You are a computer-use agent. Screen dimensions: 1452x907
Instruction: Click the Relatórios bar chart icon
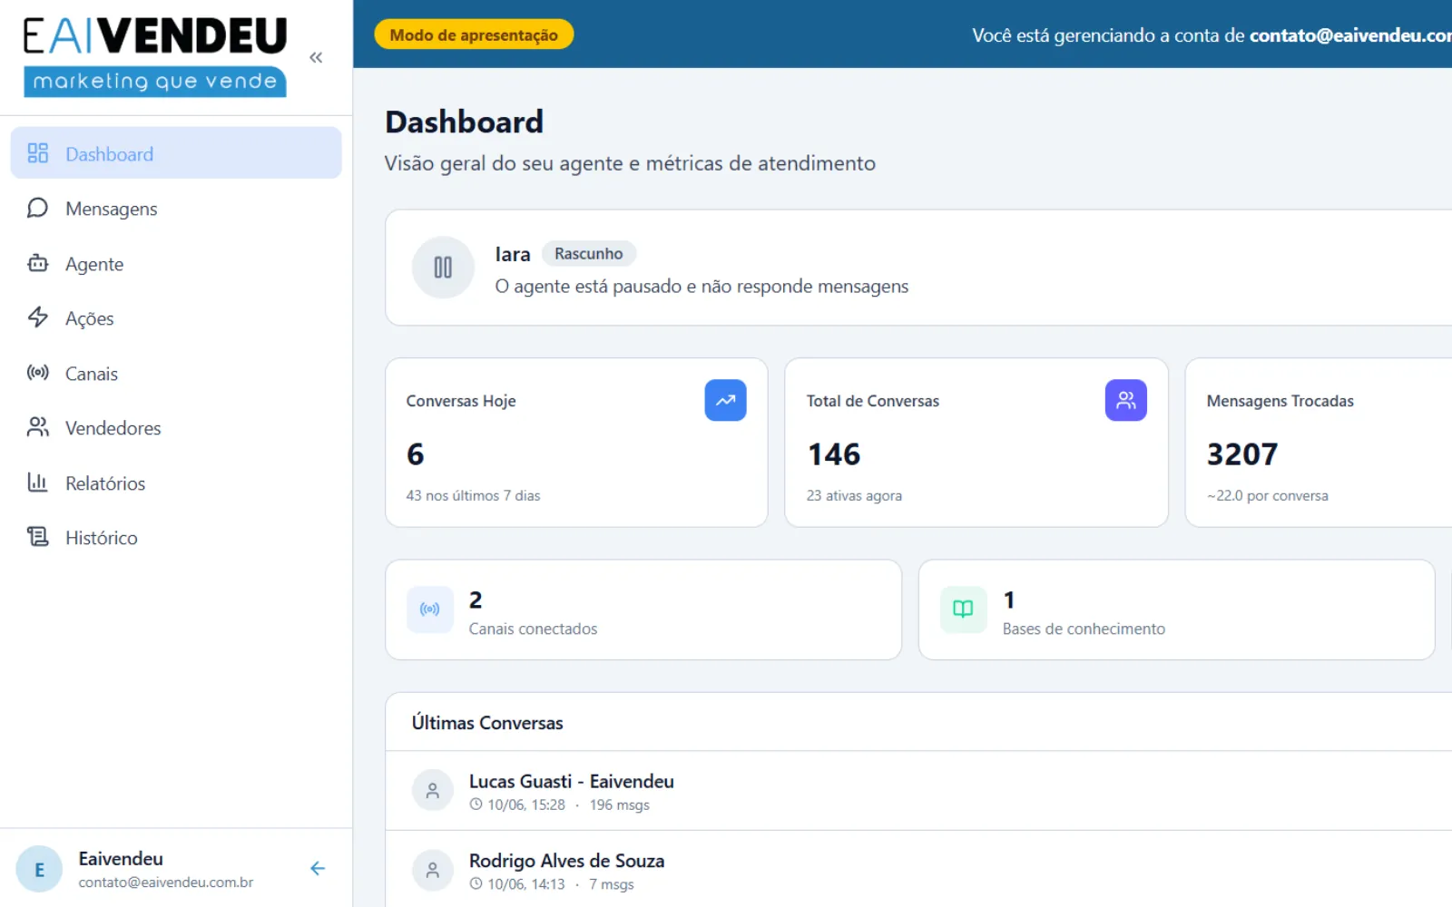coord(37,483)
